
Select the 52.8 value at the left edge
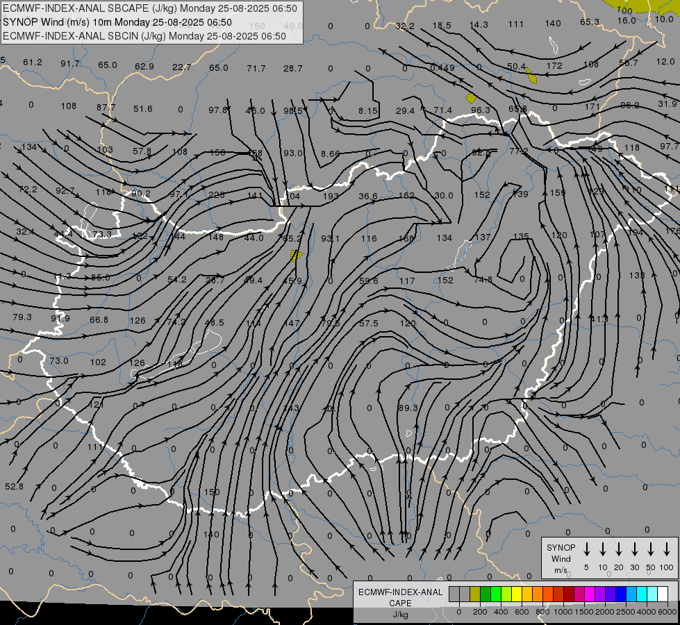14,487
